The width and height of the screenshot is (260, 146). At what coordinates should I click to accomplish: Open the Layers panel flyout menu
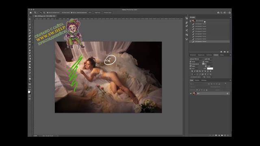230,80
